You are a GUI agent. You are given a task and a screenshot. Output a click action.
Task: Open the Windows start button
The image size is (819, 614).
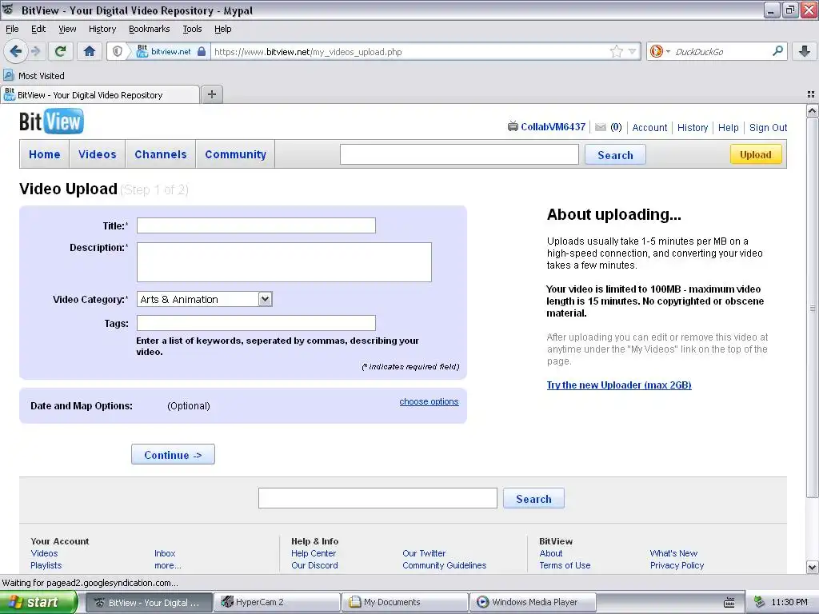click(x=38, y=602)
